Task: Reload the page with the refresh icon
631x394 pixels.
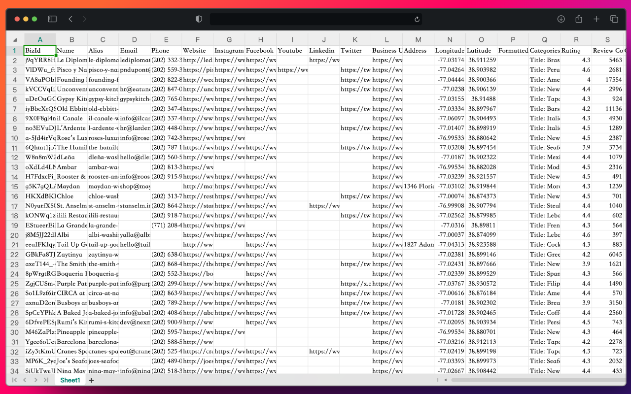Action: coord(417,19)
